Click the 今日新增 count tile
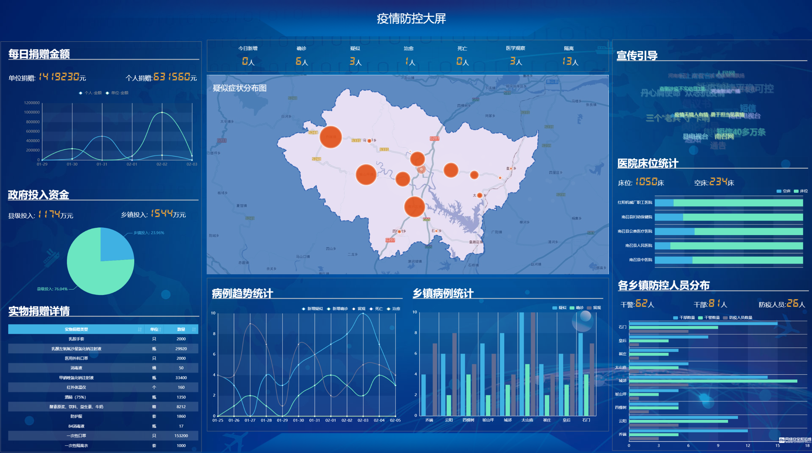The image size is (812, 453). point(248,55)
